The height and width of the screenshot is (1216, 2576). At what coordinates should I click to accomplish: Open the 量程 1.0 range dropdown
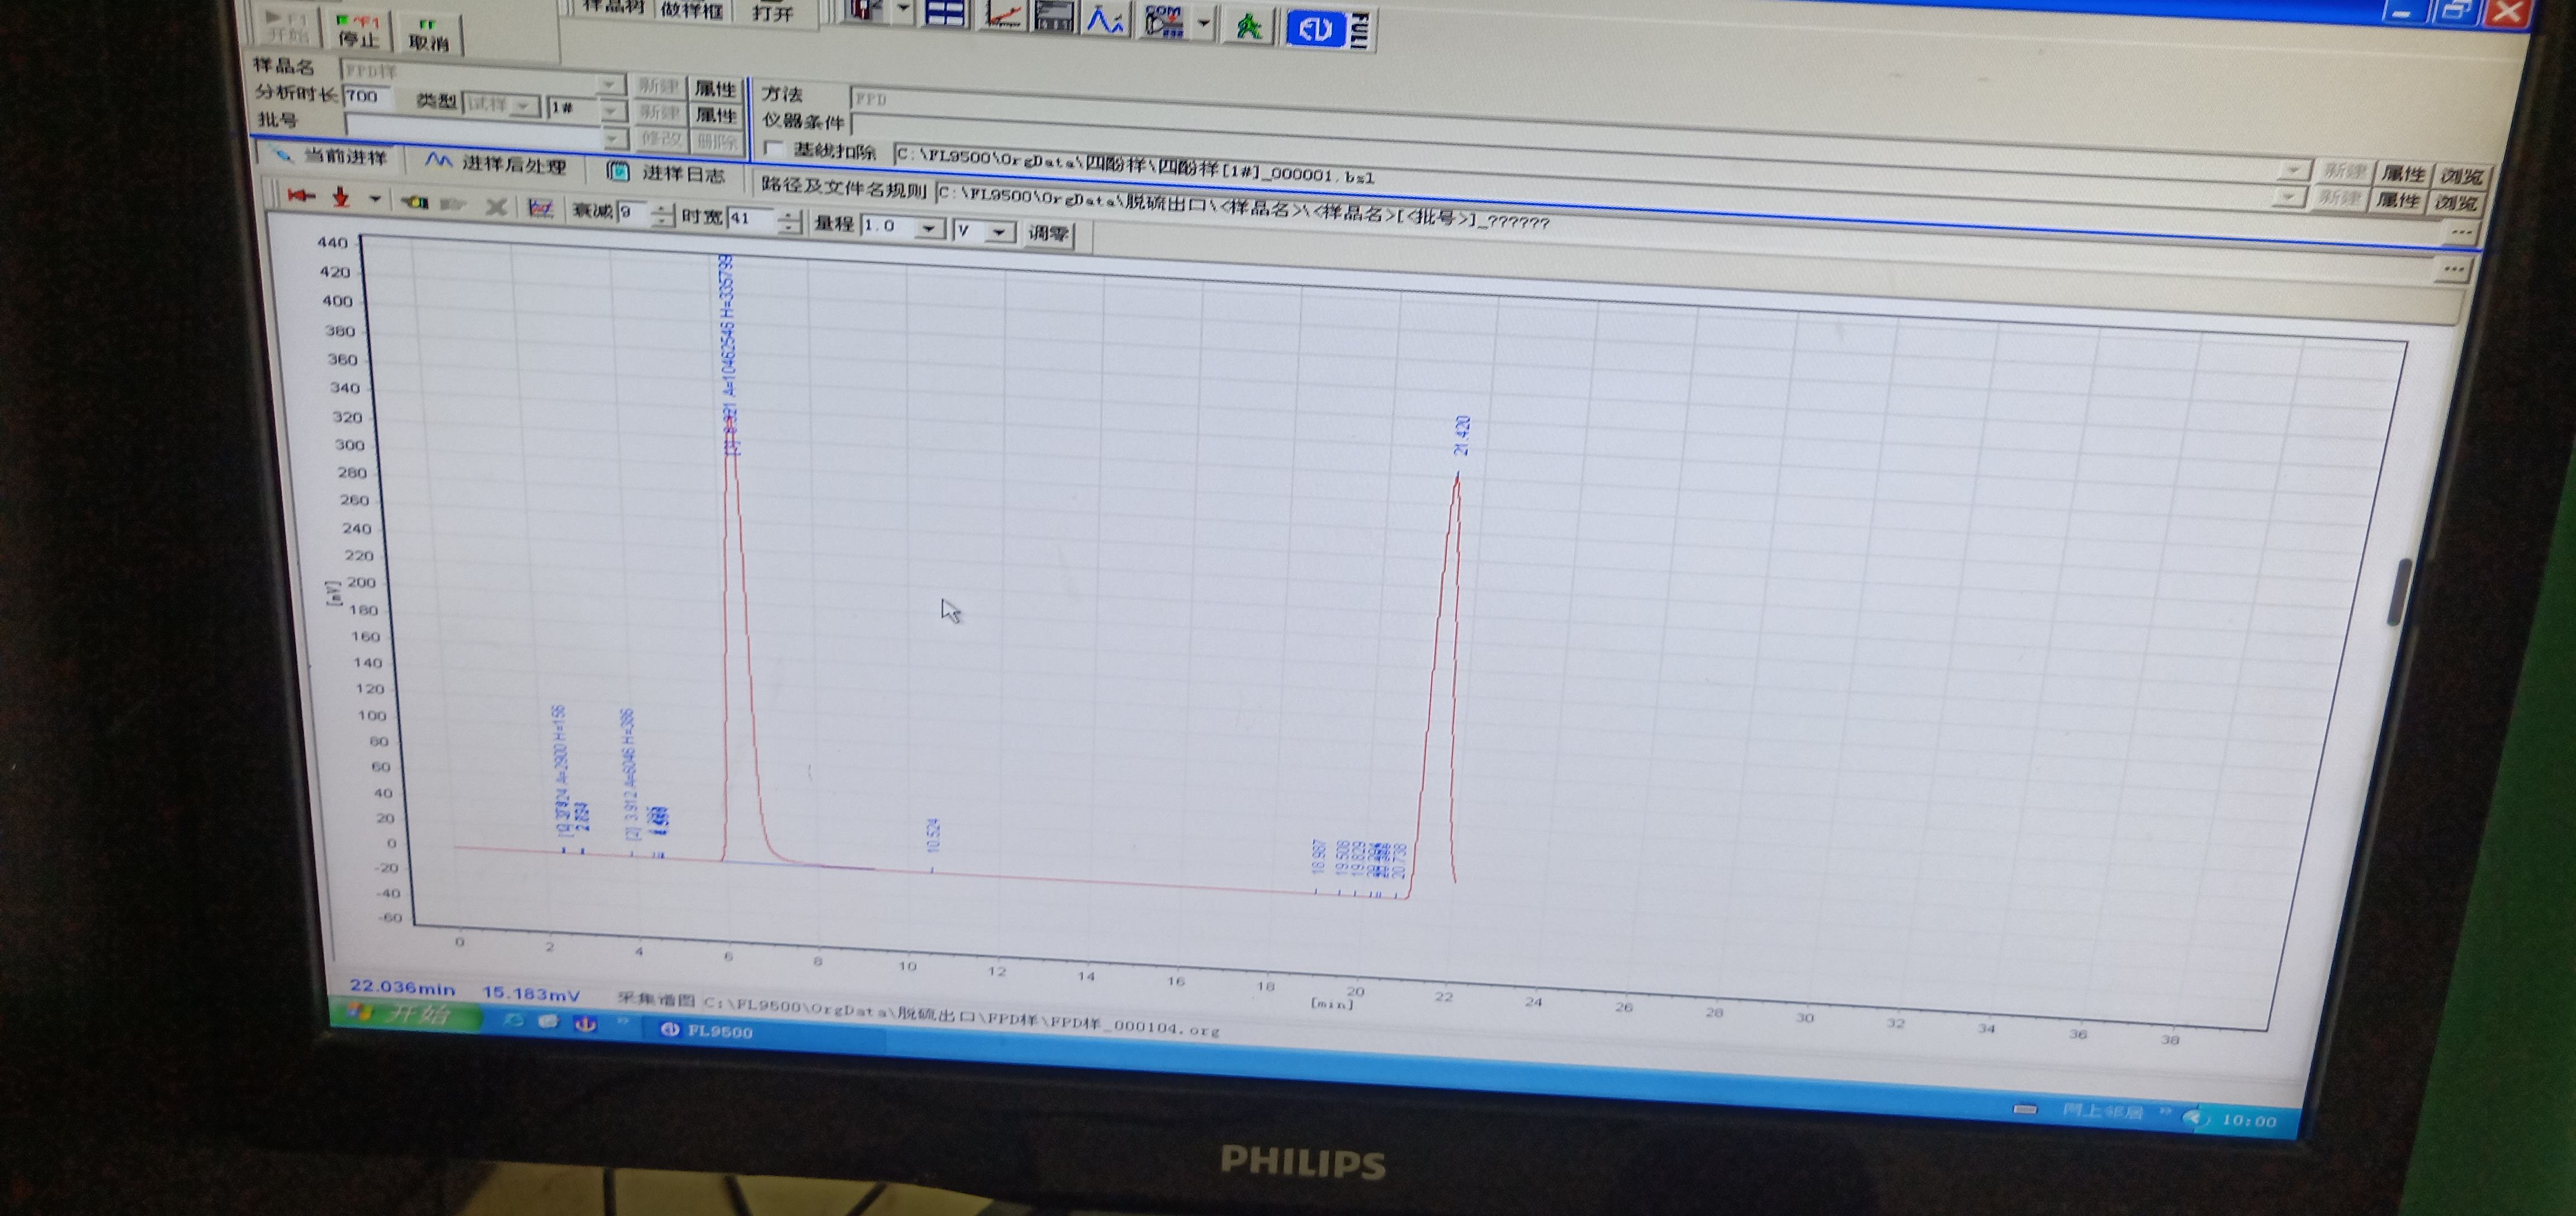click(x=928, y=229)
